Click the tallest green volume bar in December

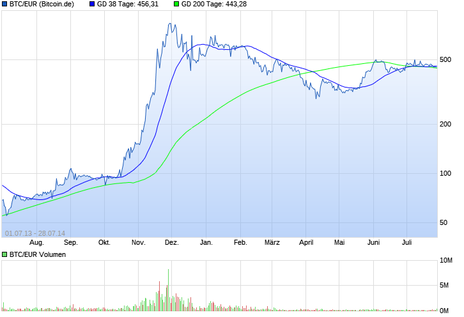pyautogui.click(x=168, y=290)
